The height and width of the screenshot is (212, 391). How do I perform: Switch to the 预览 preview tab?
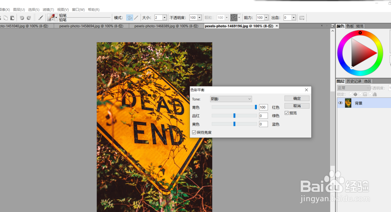pos(360,26)
